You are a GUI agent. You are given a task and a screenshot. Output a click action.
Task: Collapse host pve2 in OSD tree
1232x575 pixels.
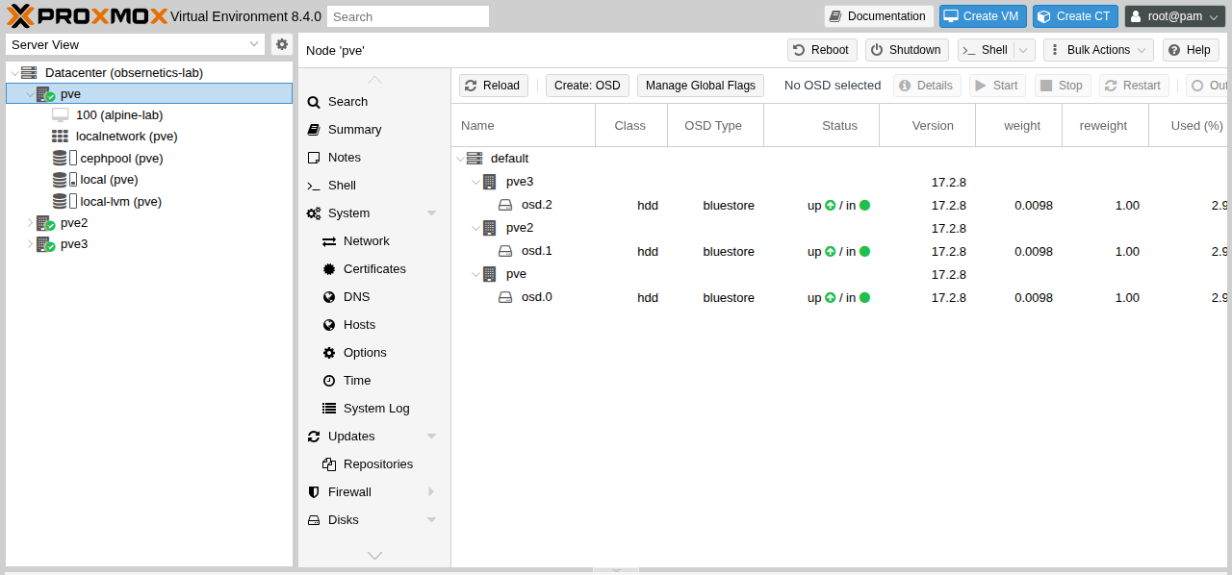(x=475, y=228)
